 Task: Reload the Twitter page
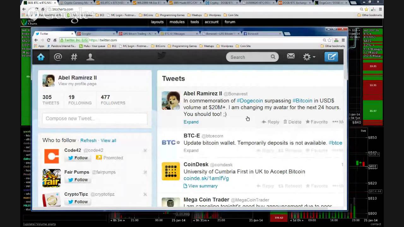point(48,40)
